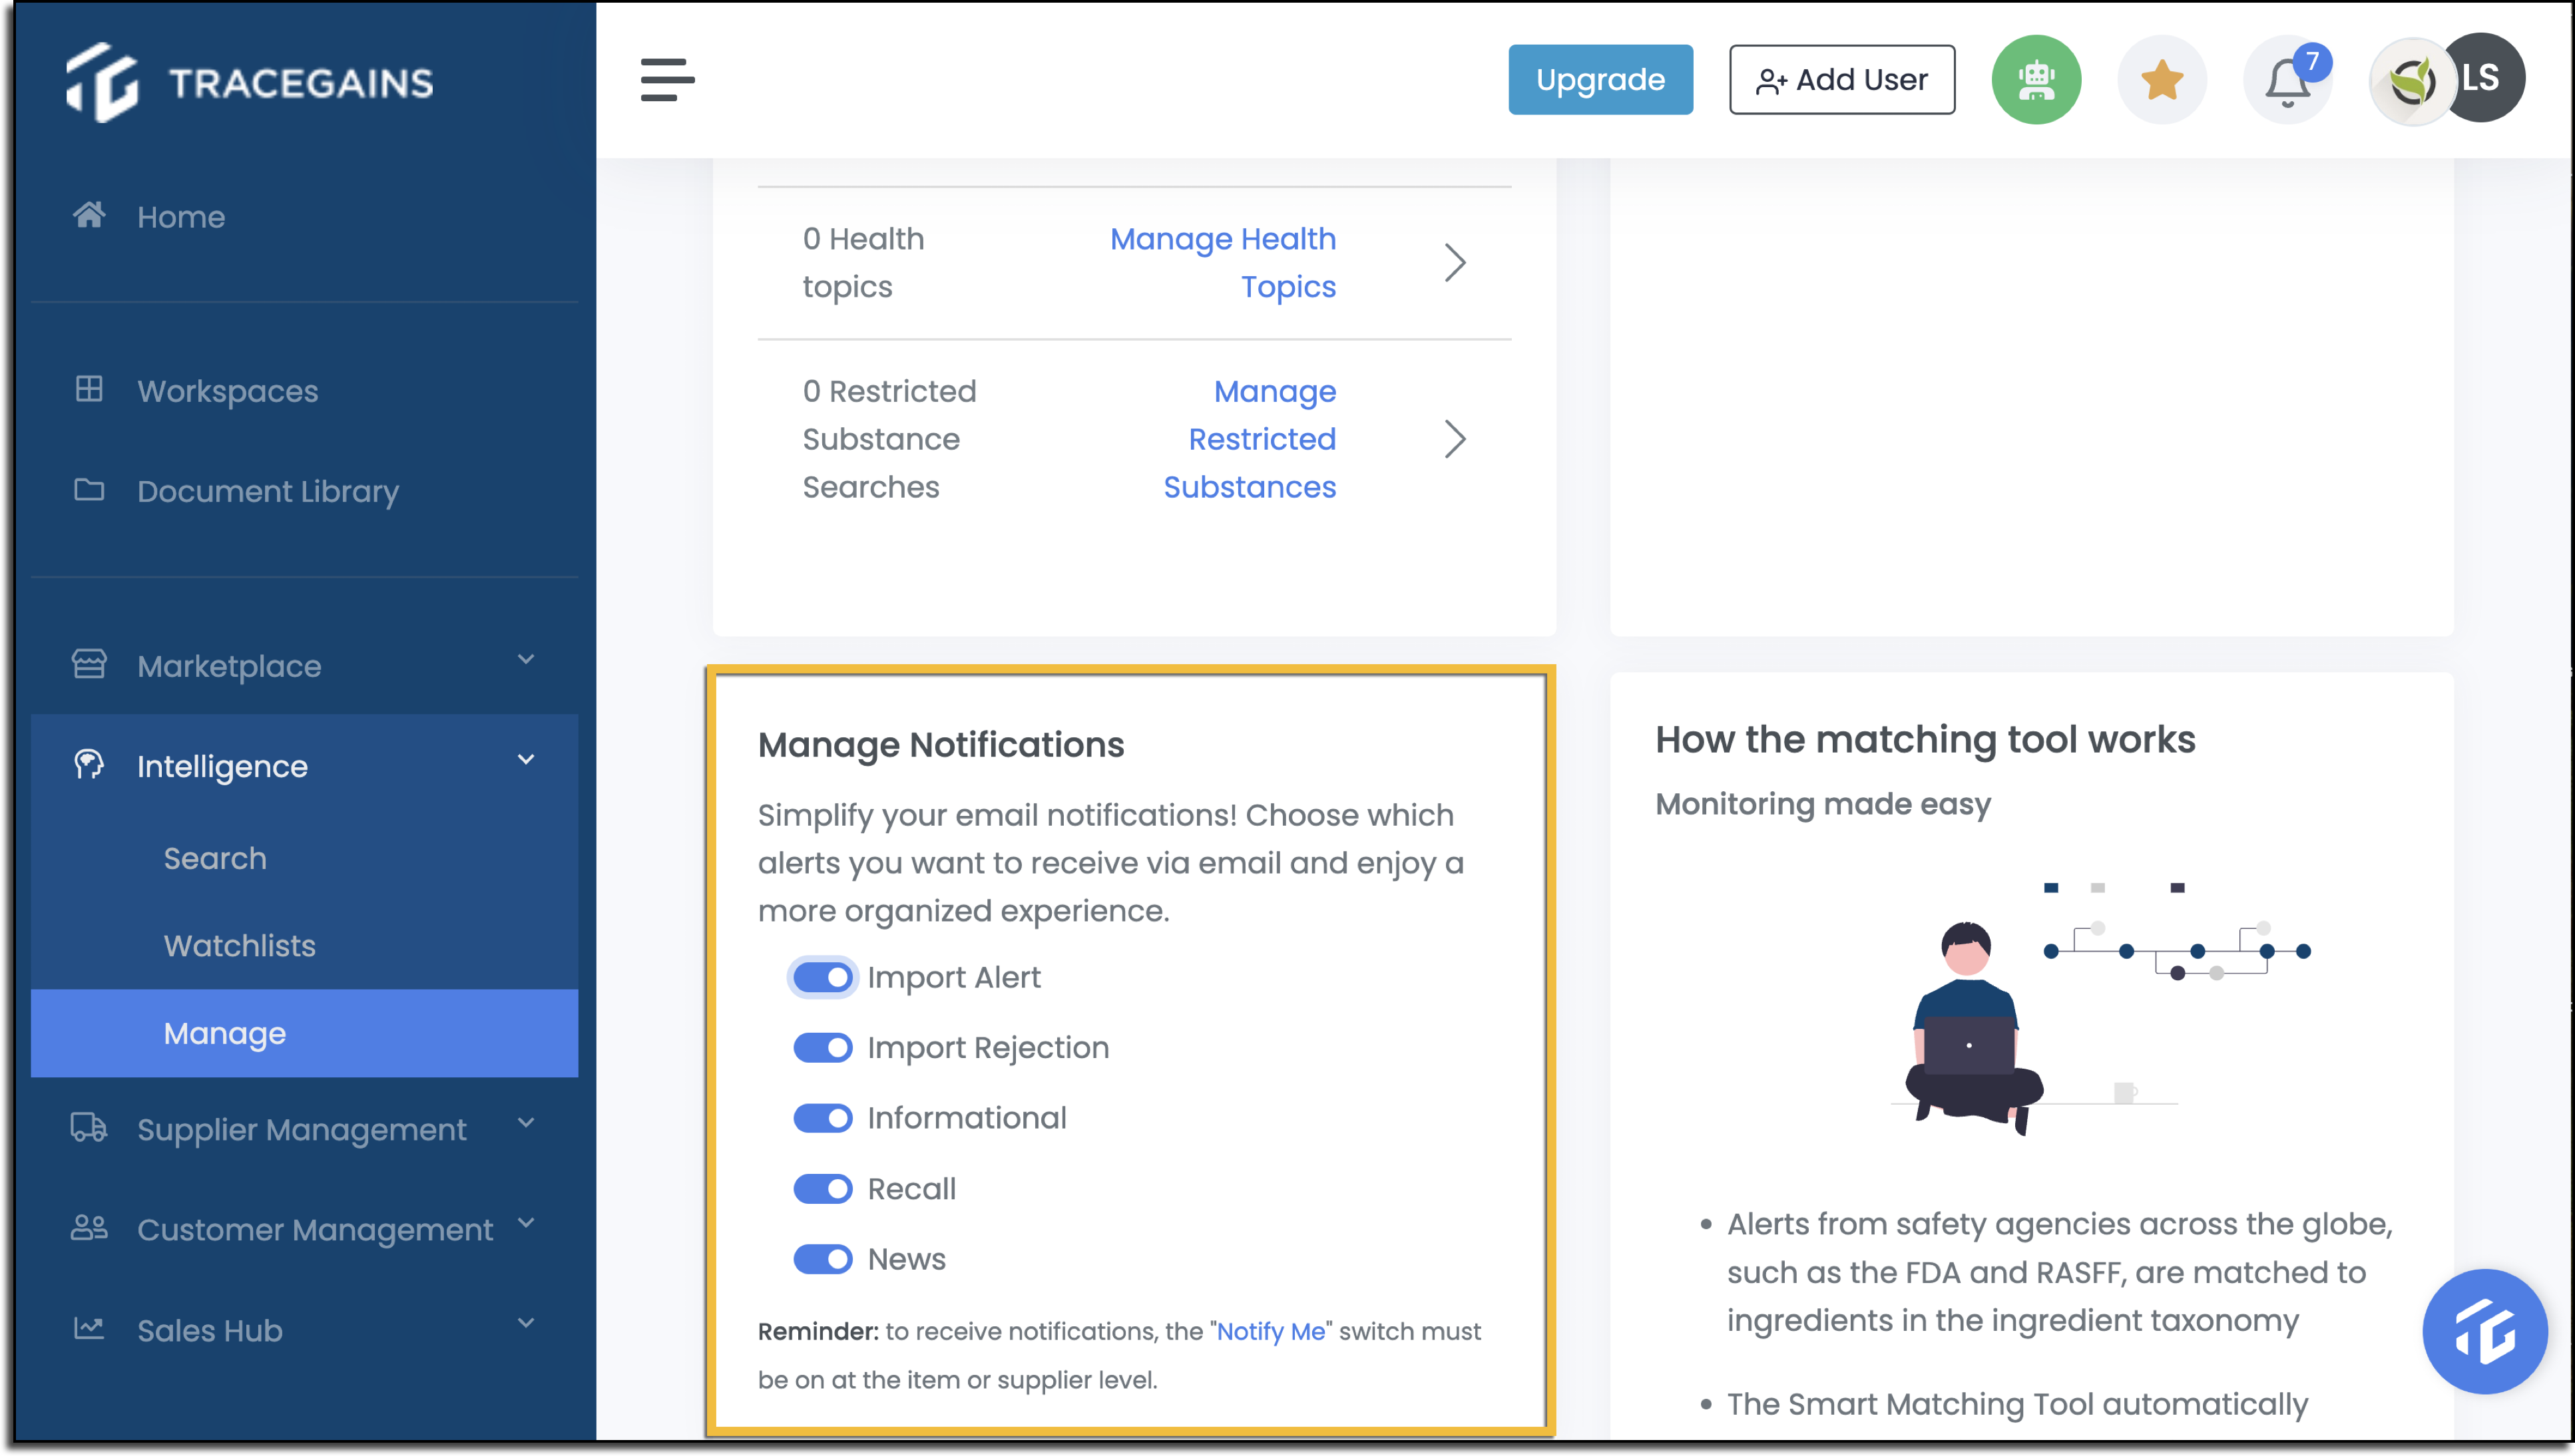
Task: Open the hamburger menu icon
Action: tap(667, 80)
